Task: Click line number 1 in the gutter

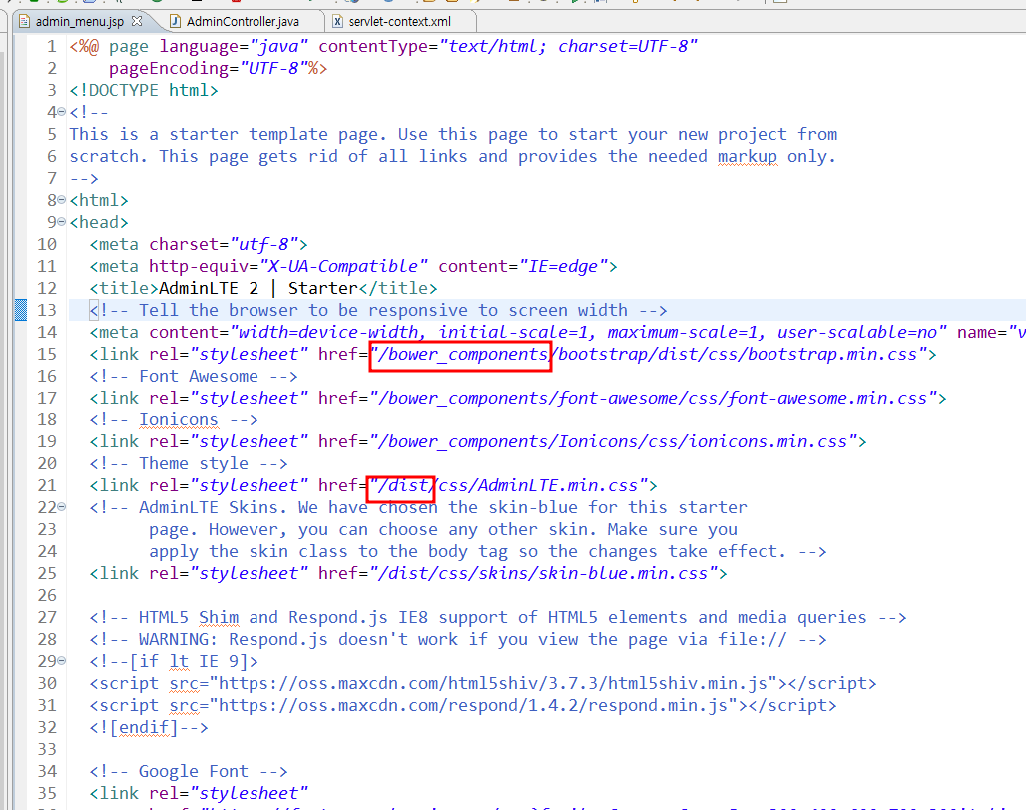Action: tap(52, 47)
